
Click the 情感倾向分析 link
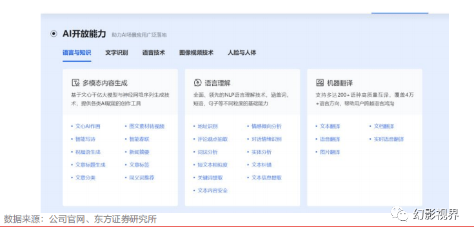tap(266, 127)
